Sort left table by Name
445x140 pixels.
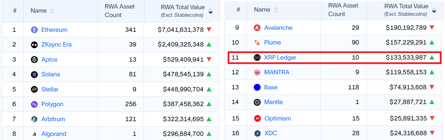pos(52,11)
